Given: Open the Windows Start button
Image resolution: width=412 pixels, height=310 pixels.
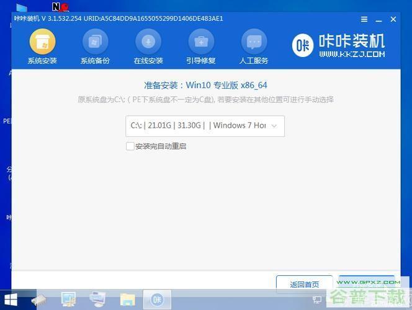Looking at the screenshot, I should click(x=11, y=299).
